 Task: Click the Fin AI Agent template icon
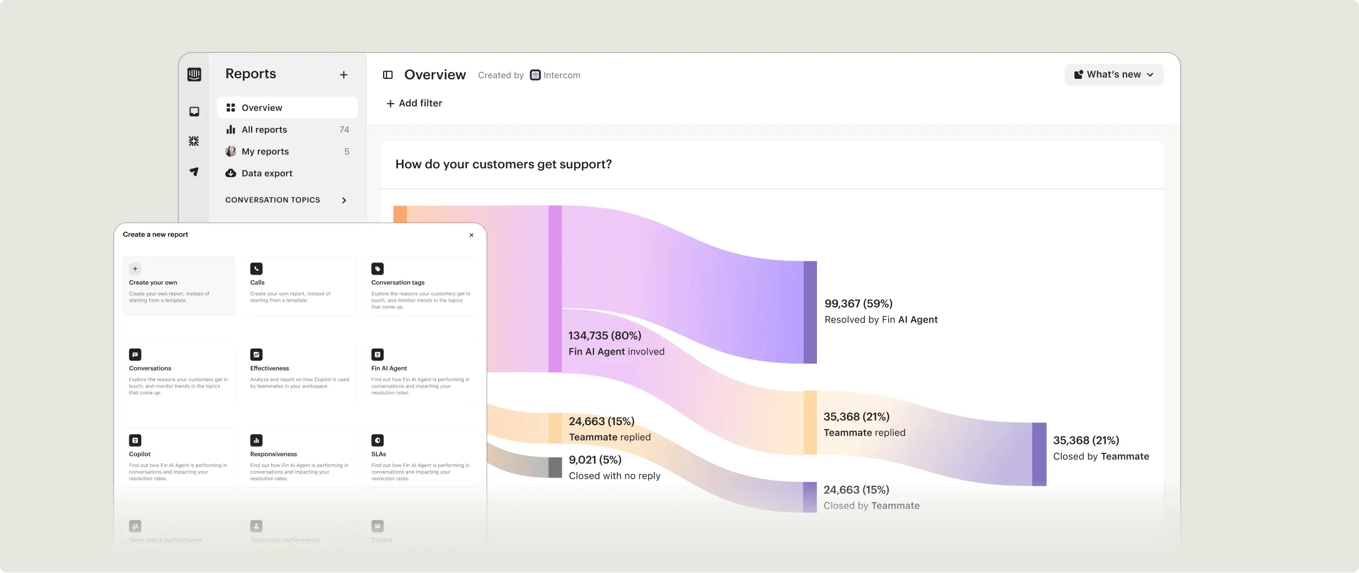[x=377, y=354]
